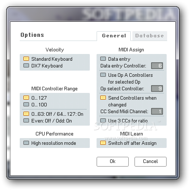Toggle Switch off after Assign
The image size is (190, 190).
tap(103, 143)
